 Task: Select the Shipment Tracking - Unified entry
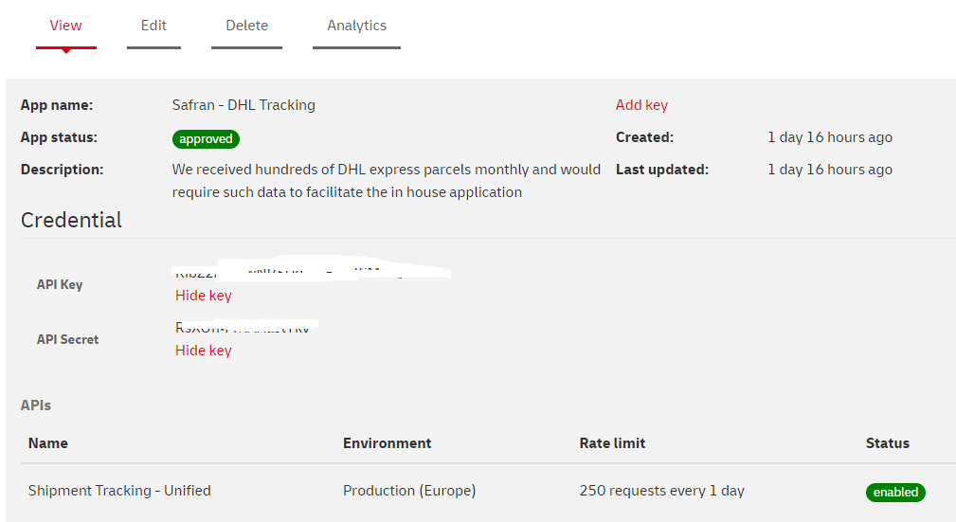click(119, 491)
